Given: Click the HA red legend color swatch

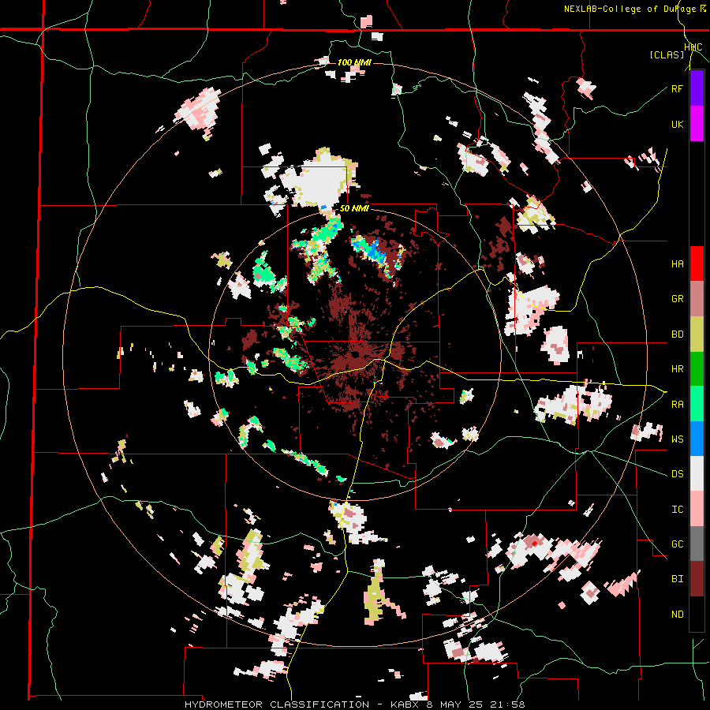Looking at the screenshot, I should click(x=697, y=263).
